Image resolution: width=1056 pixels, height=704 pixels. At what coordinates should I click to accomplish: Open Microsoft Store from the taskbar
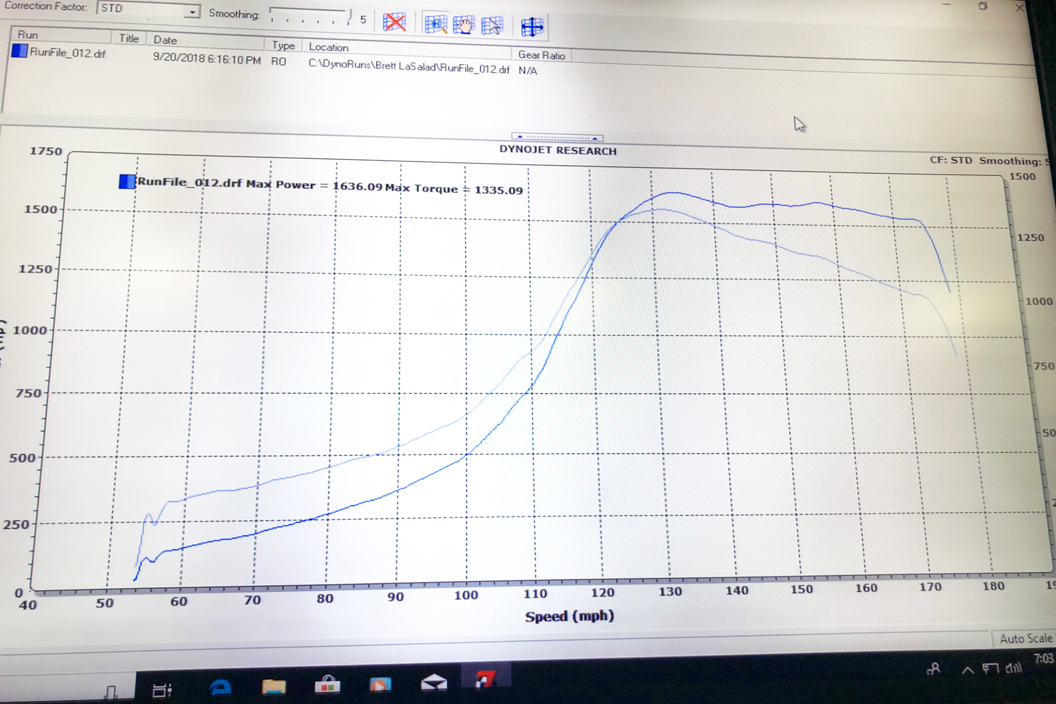pos(327,685)
